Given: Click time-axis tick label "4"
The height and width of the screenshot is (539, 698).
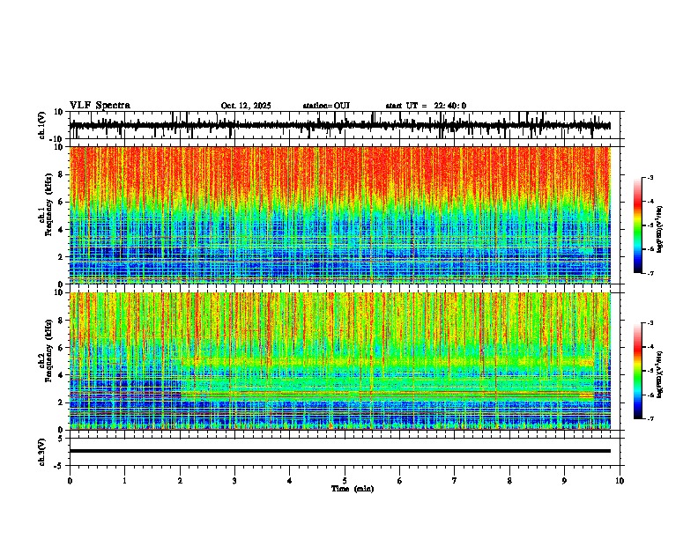Looking at the screenshot, I should [x=290, y=480].
